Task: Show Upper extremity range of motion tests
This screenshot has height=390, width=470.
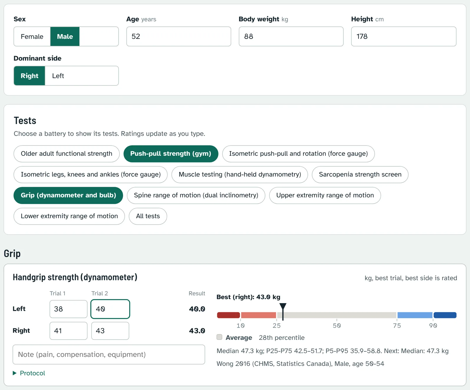Action: click(325, 195)
